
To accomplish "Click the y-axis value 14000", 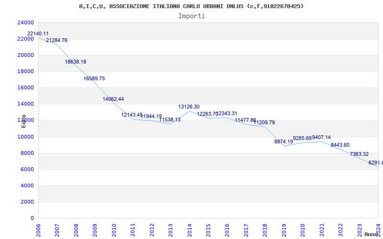I will point(26,104).
